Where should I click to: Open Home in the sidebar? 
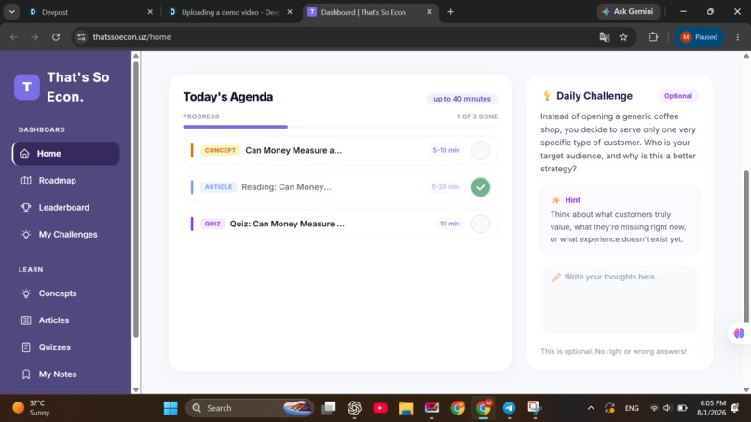[66, 154]
